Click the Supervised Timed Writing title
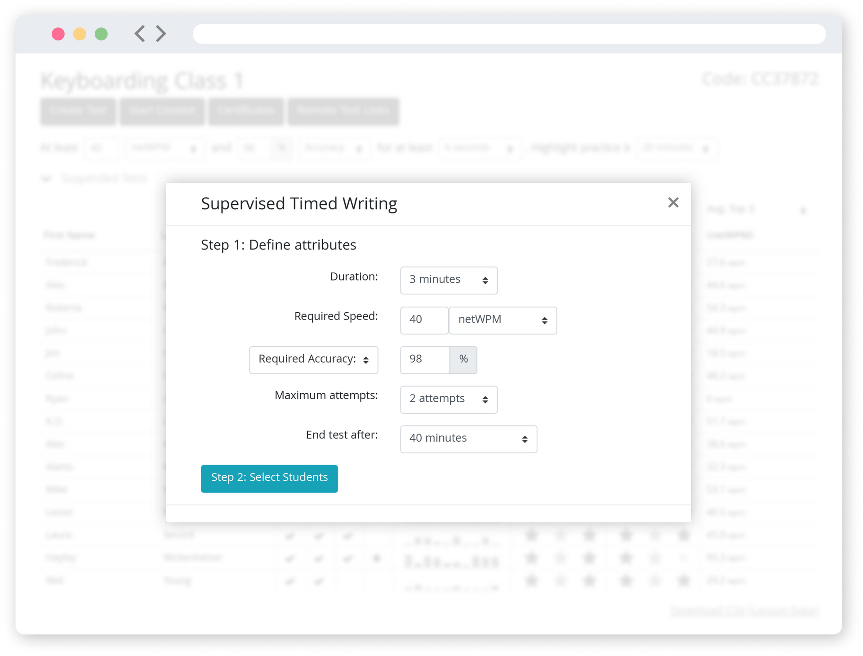The image size is (863, 656). pyautogui.click(x=299, y=204)
